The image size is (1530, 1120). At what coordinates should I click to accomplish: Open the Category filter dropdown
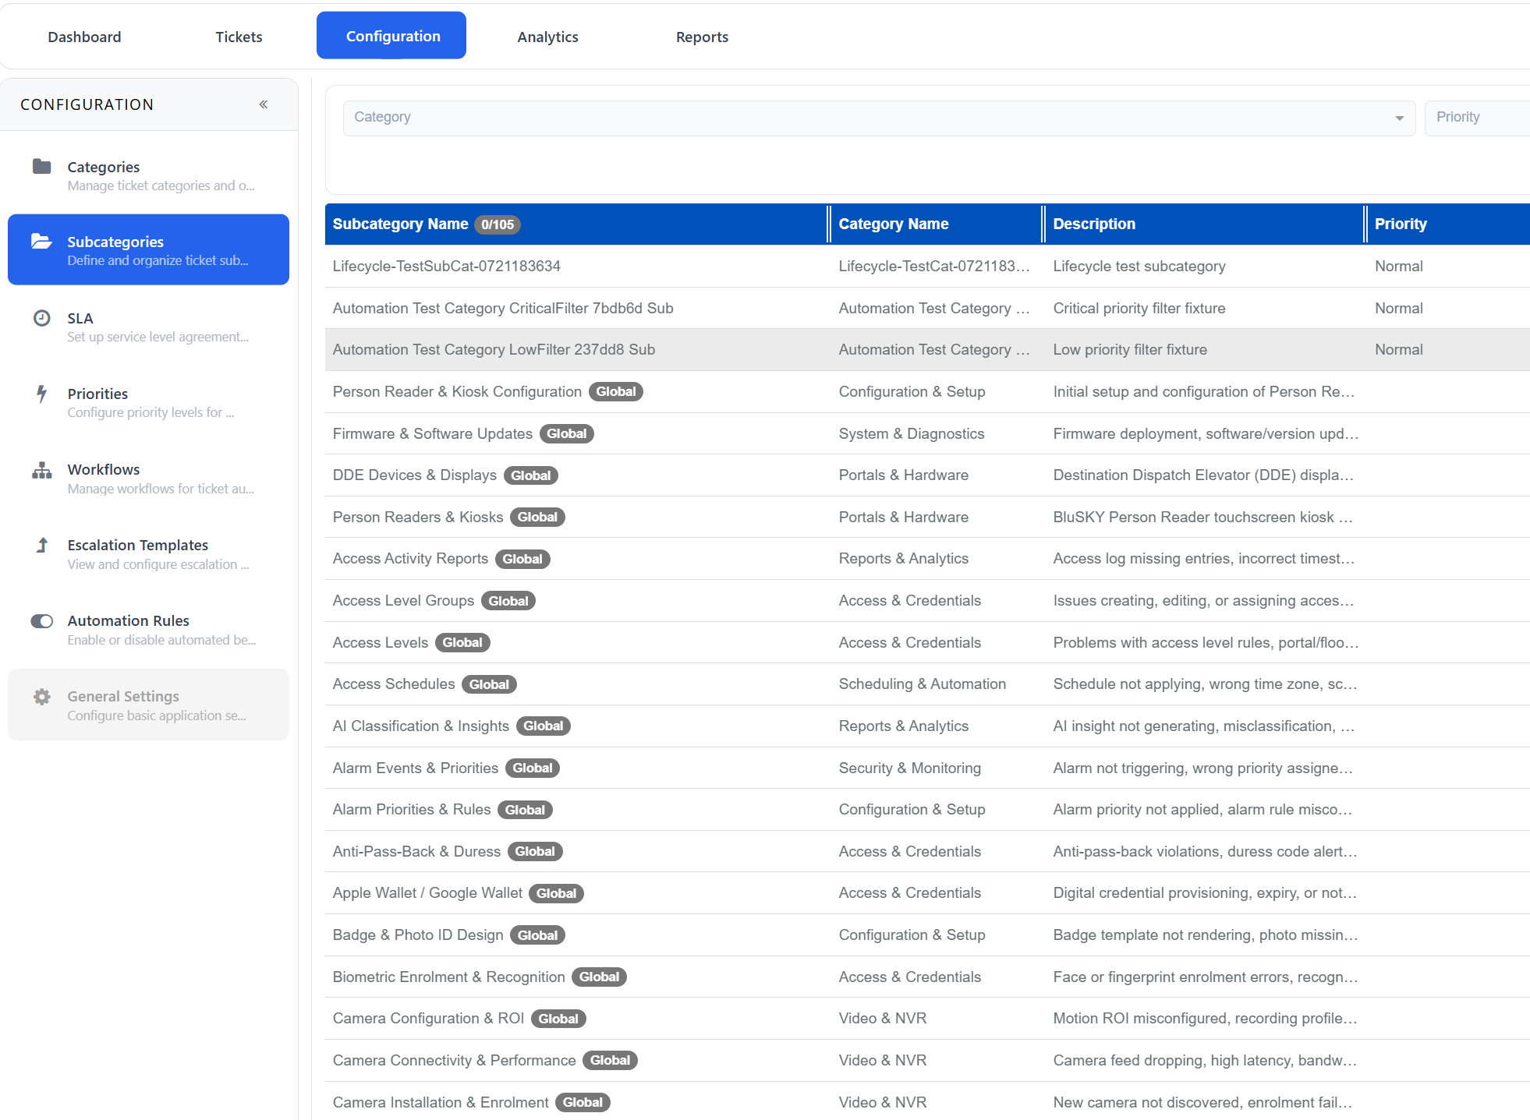pyautogui.click(x=879, y=118)
